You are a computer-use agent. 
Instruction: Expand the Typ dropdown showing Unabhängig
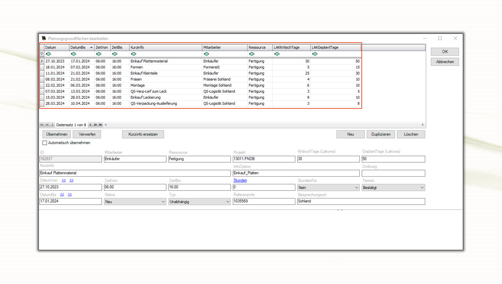pos(199,202)
